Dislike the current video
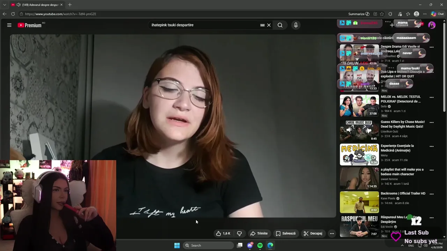447x251 pixels. 240,234
